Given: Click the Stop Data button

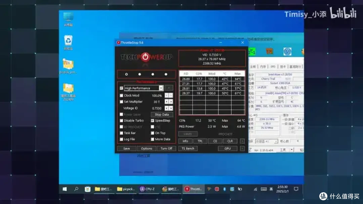Looking at the screenshot, I should [162, 115].
